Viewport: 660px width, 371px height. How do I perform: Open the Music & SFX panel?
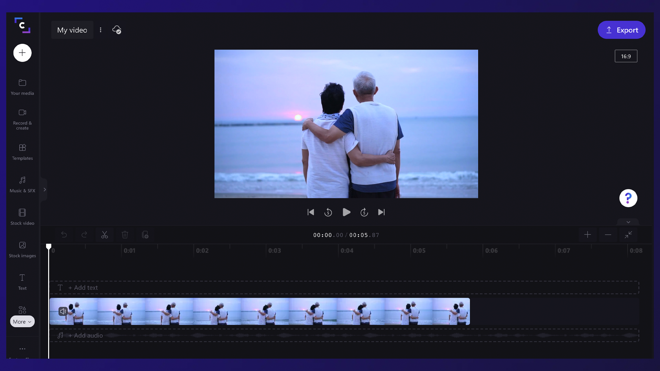click(22, 184)
